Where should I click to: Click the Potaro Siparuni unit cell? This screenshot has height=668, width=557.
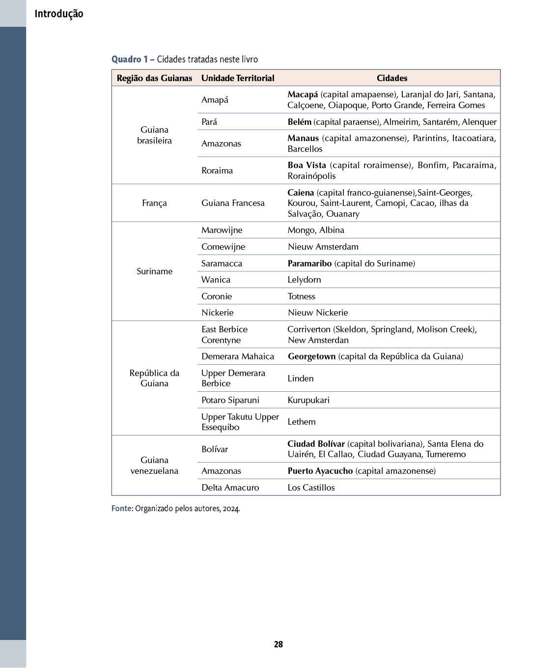click(230, 400)
